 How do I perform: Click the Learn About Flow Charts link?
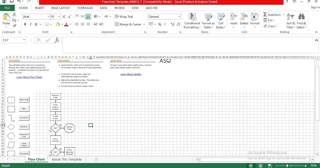29,77
